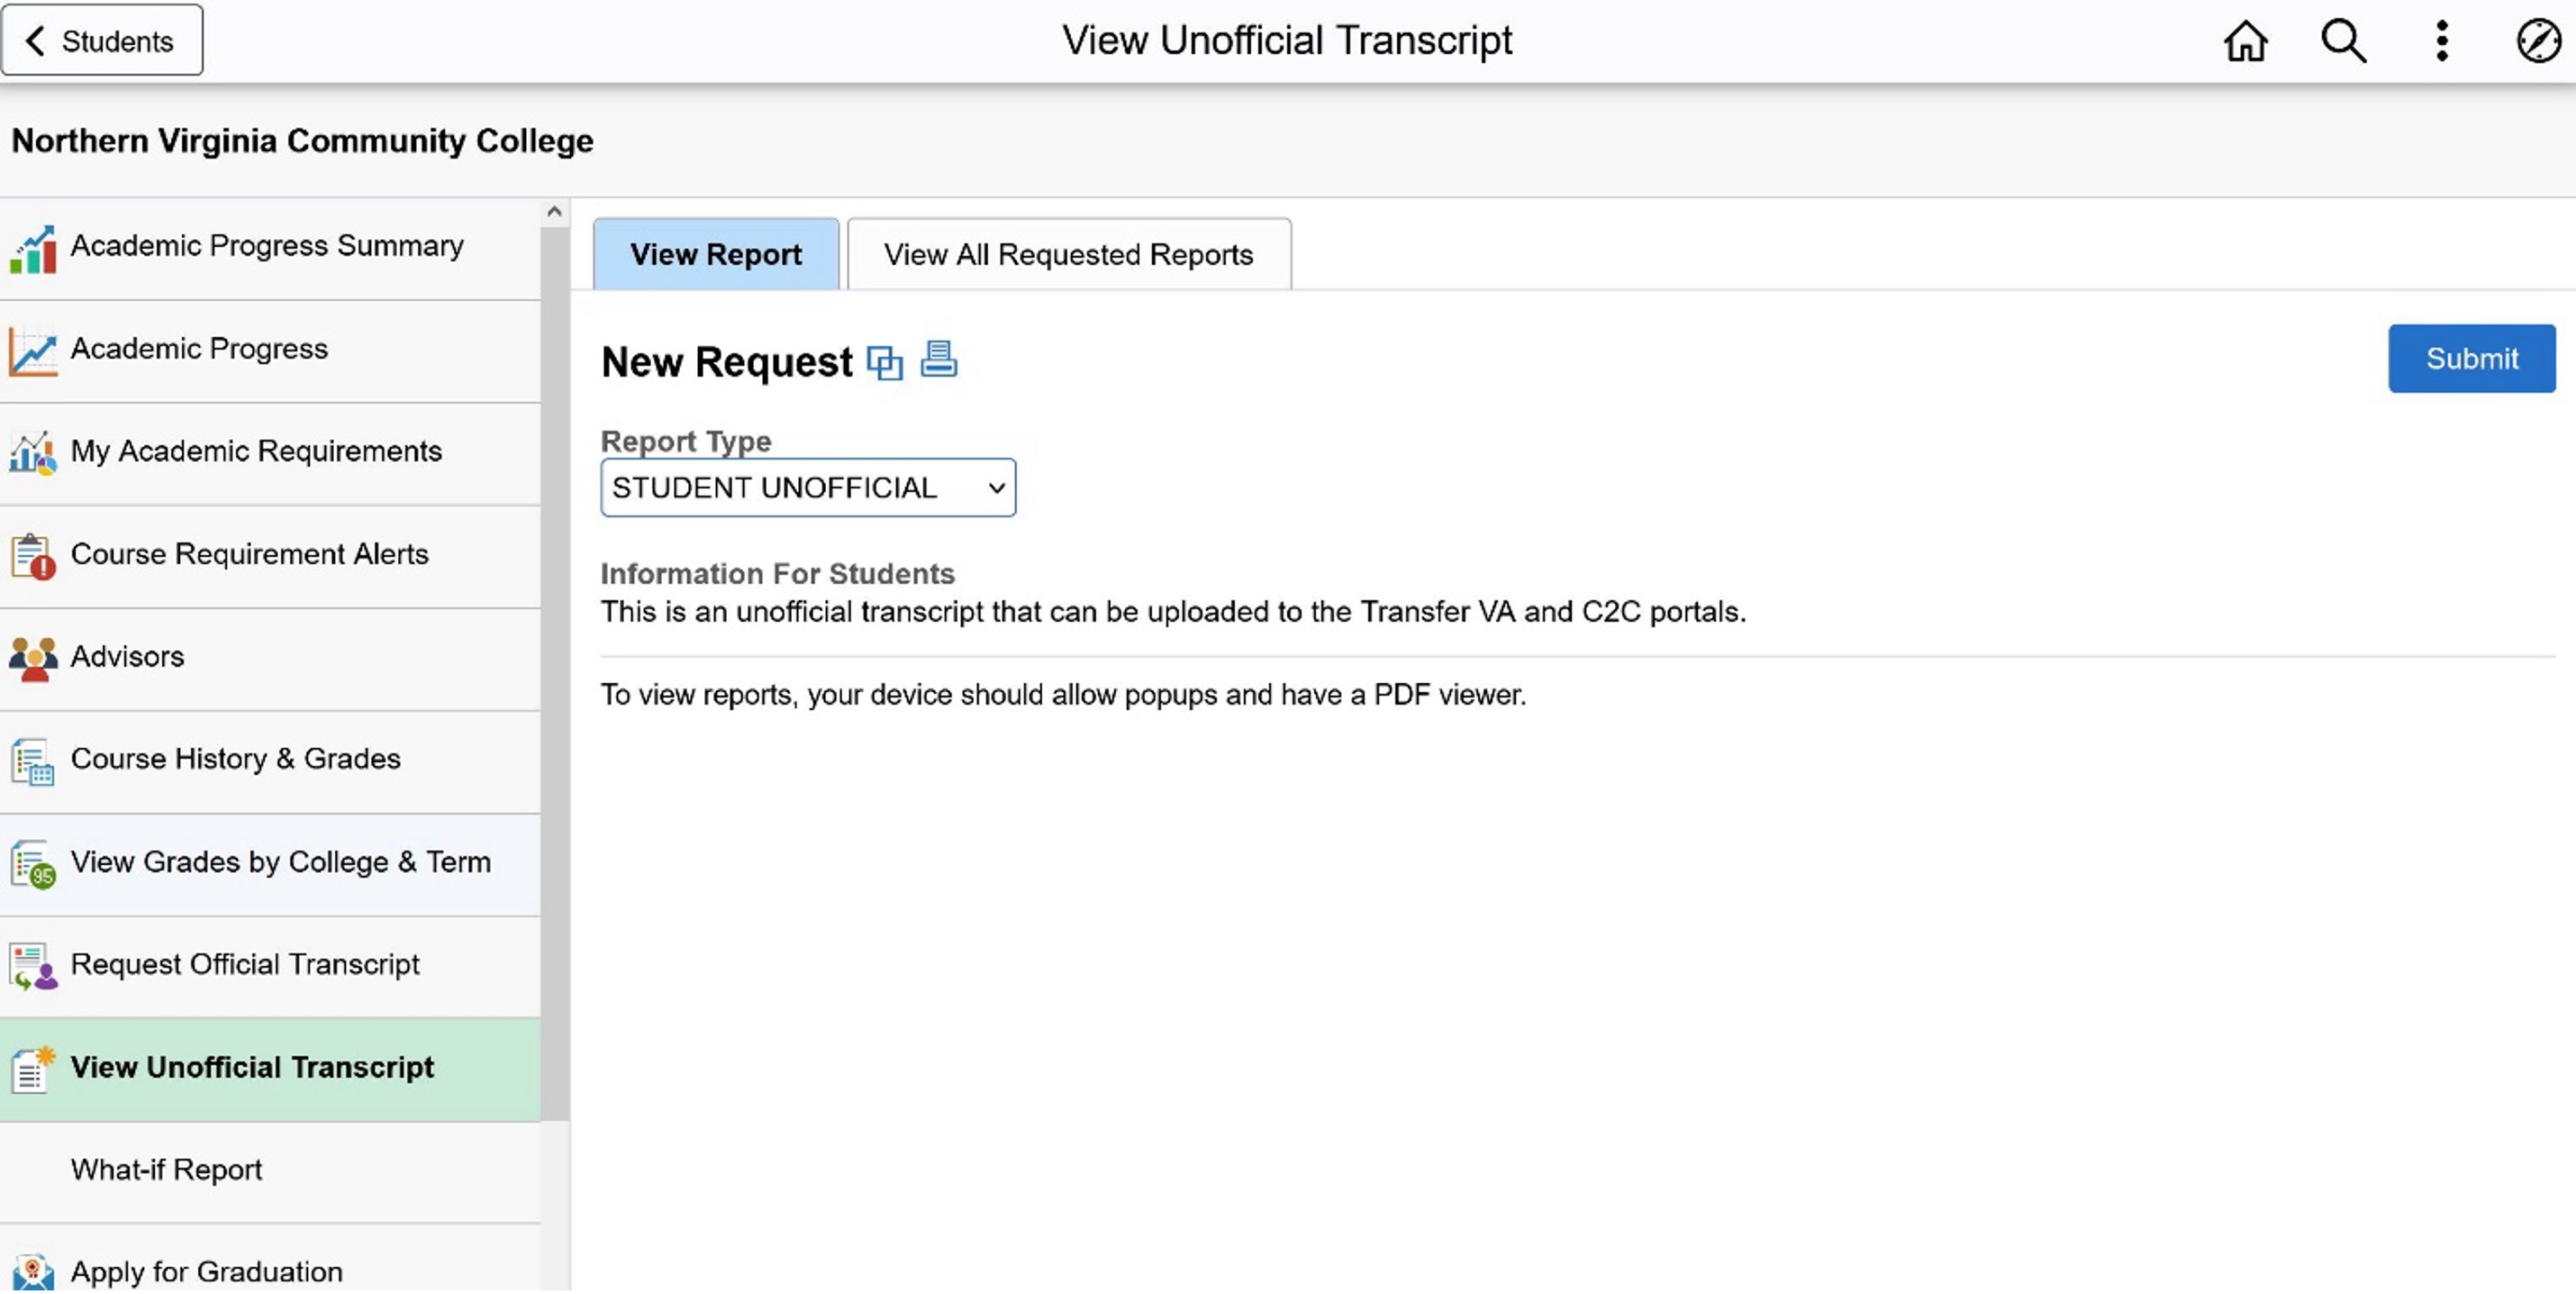The image size is (2576, 1294).
Task: Click the Course History & Grades icon
Action: [33, 762]
